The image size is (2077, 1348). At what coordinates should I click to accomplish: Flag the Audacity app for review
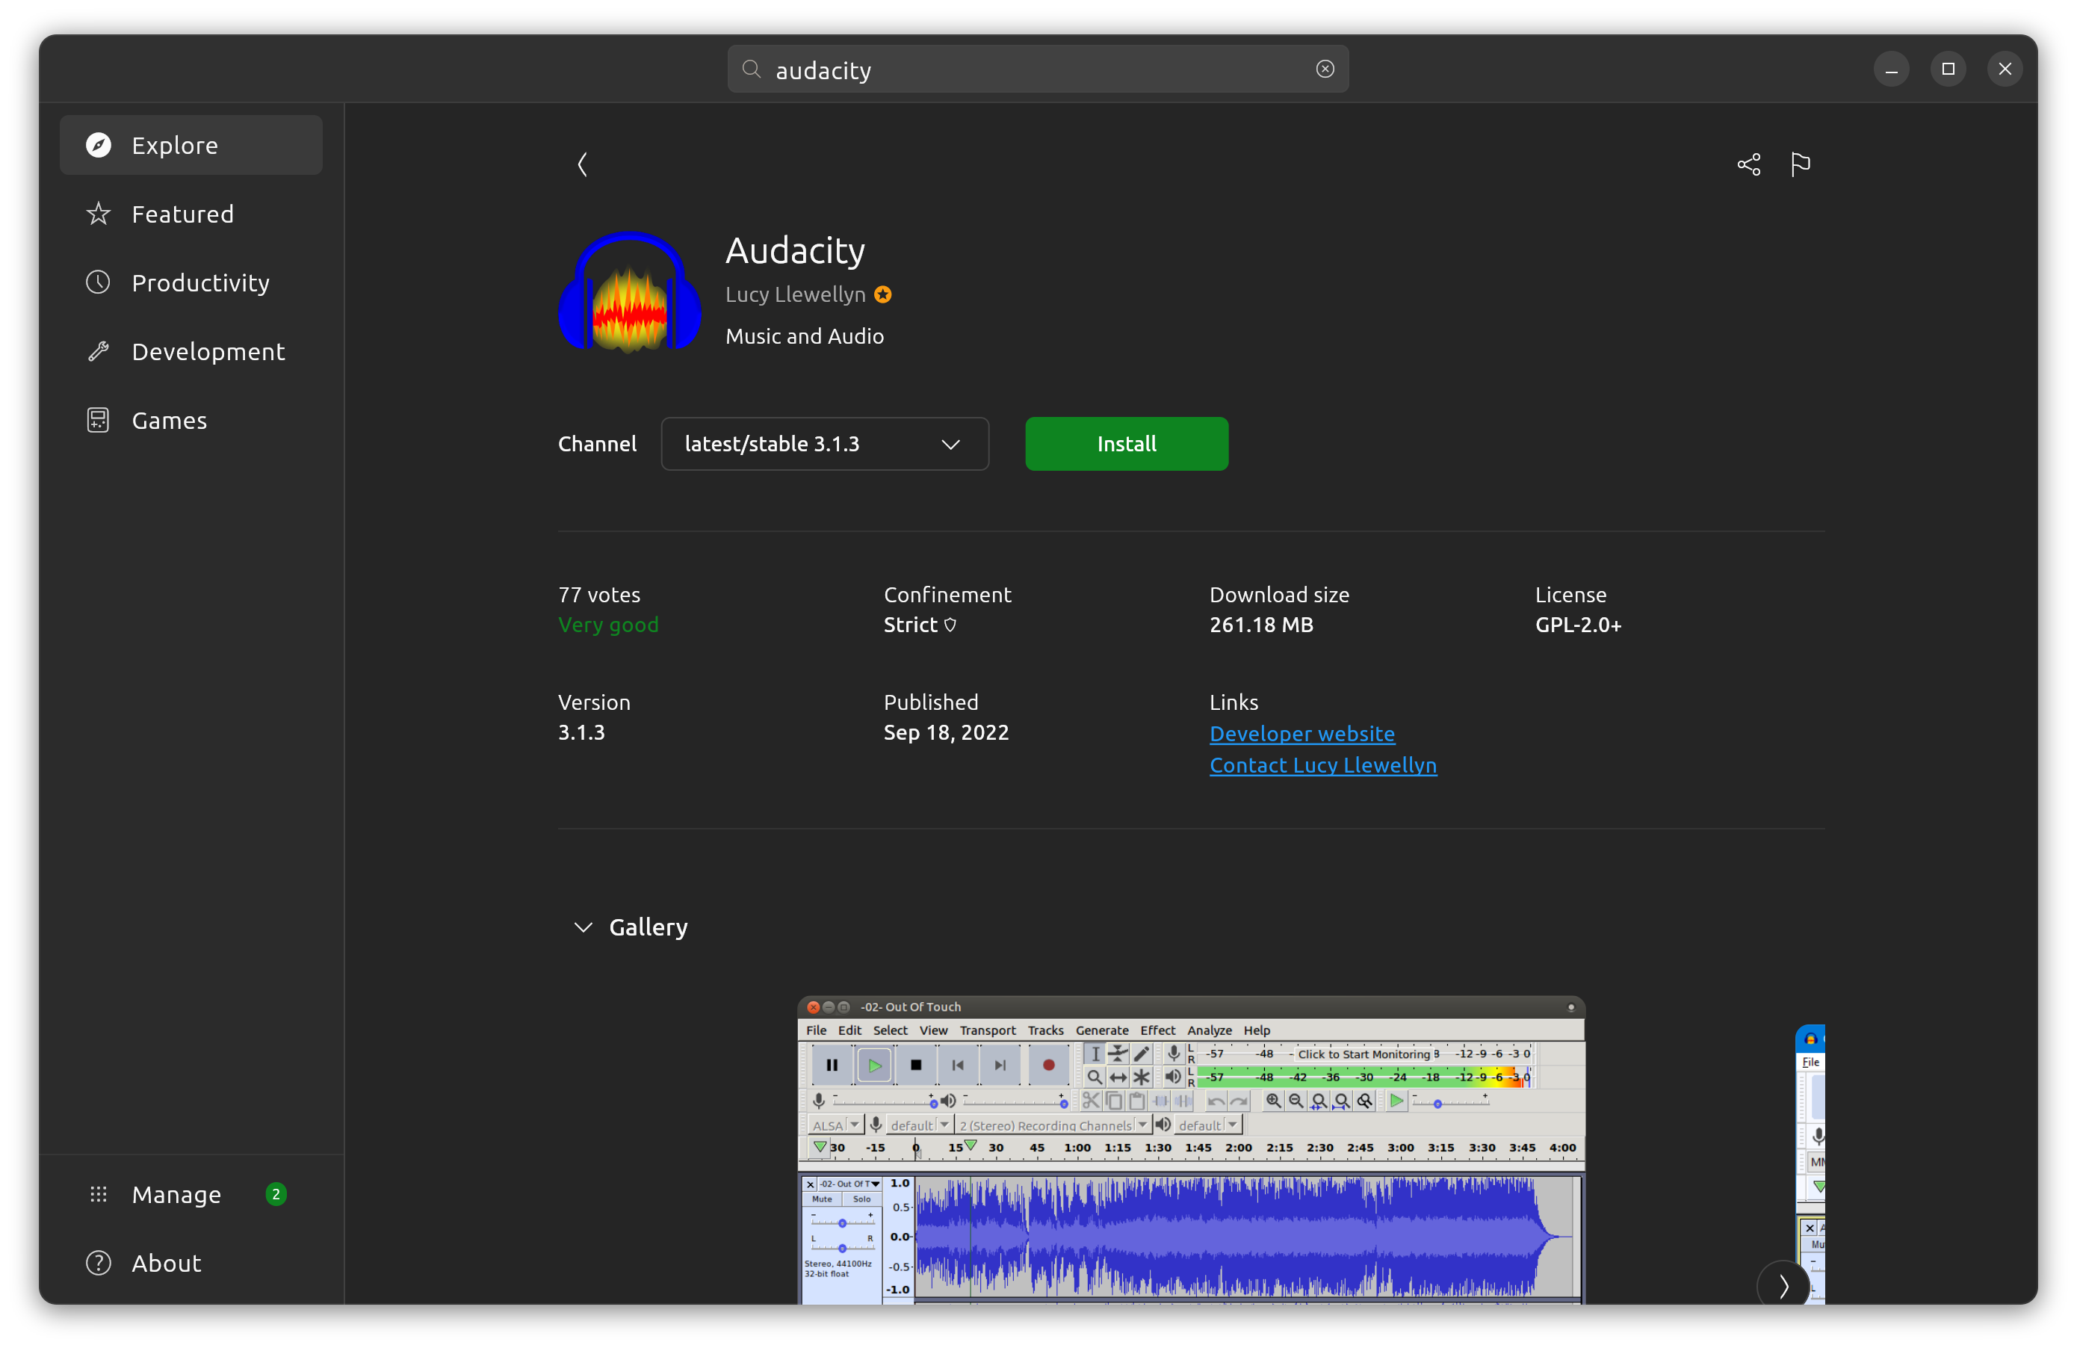point(1801,164)
